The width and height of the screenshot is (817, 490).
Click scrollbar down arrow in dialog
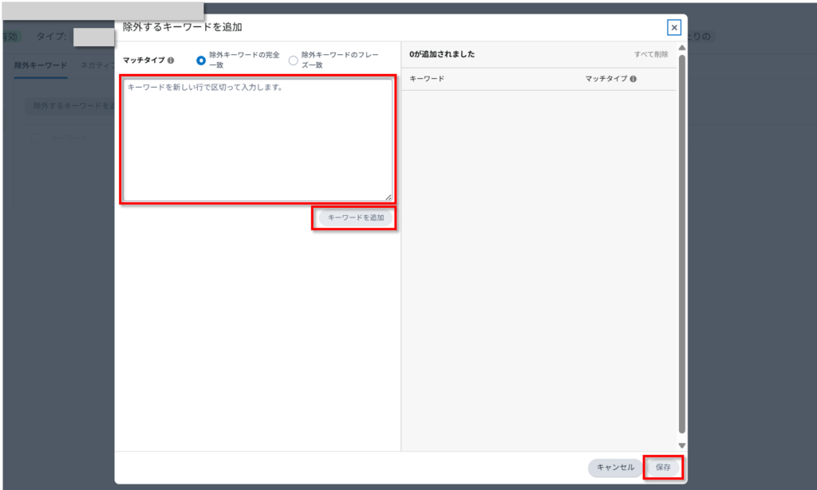tap(681, 445)
